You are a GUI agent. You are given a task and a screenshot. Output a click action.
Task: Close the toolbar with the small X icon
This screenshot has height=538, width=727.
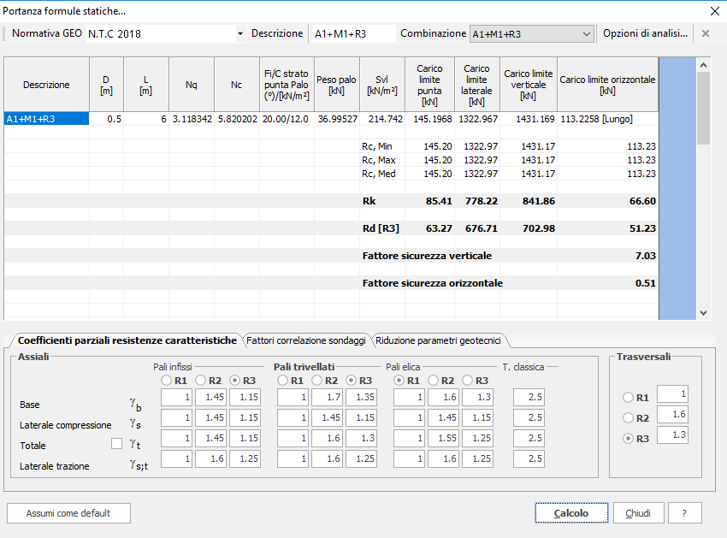(x=706, y=33)
